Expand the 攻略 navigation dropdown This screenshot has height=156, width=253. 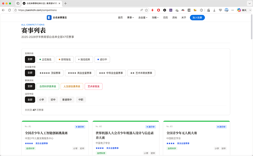pos(155,18)
